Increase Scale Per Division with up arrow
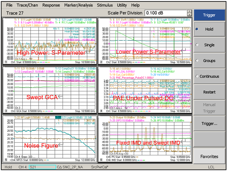228x171 pixels. click(x=189, y=11)
